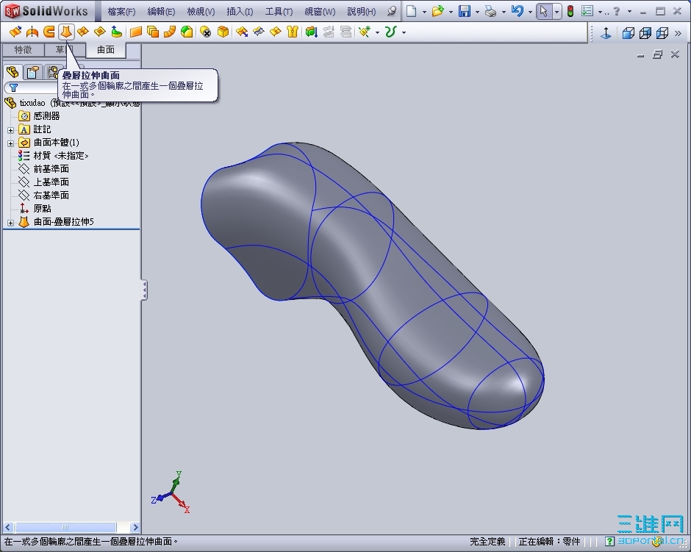
Task: Open the PropertyManager panel tab
Action: tap(33, 72)
